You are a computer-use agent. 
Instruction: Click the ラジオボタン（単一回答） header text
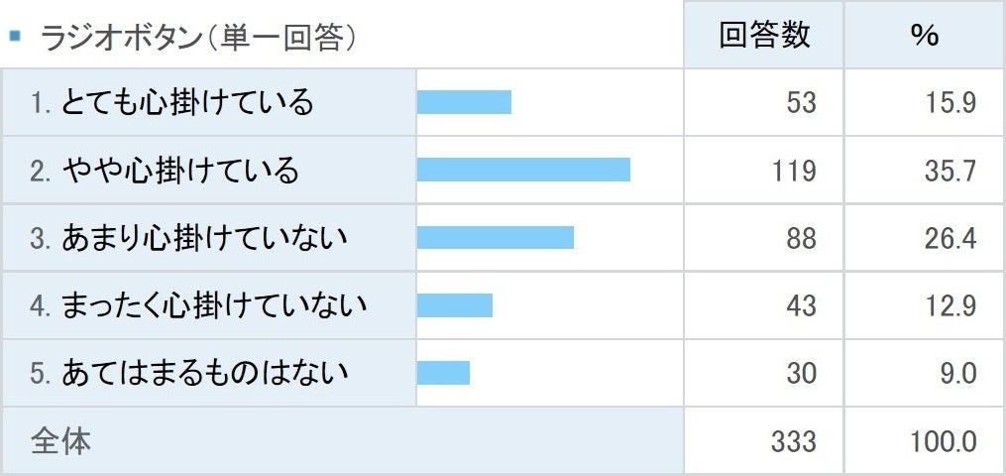tap(198, 38)
